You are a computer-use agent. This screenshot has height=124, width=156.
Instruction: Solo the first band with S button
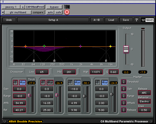tap(15, 83)
